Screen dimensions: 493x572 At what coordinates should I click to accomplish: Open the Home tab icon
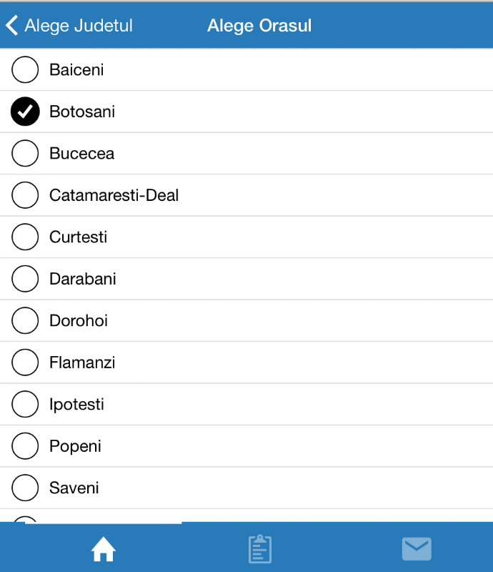tap(103, 549)
